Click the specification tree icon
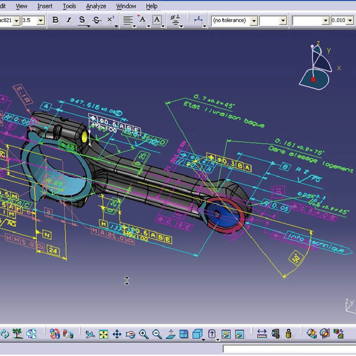Image resolution: width=356 pixels, height=356 pixels. coord(18,334)
